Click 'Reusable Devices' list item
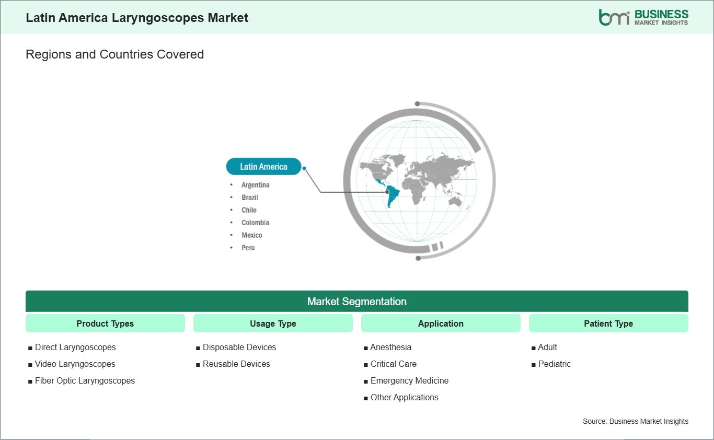The width and height of the screenshot is (714, 440). [233, 364]
